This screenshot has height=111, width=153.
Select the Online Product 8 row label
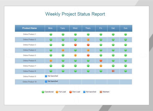[30, 71]
